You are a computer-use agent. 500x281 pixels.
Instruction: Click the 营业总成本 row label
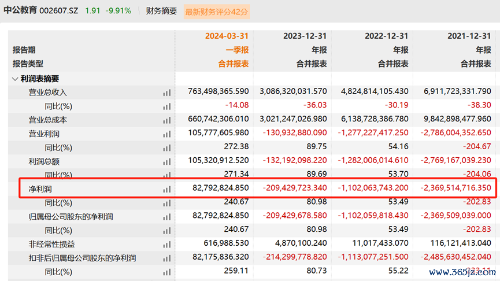48,120
